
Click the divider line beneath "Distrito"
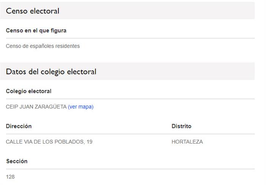tap(213, 134)
